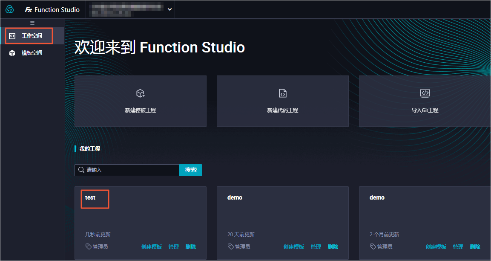This screenshot has height=261, width=491.
Task: Click the tag icon on test card
Action: tap(88, 246)
